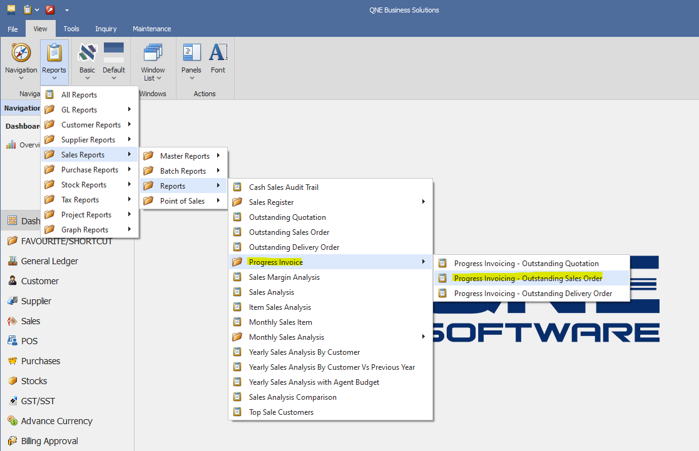Select the Basic skin icon
This screenshot has height=451, width=699.
87,54
